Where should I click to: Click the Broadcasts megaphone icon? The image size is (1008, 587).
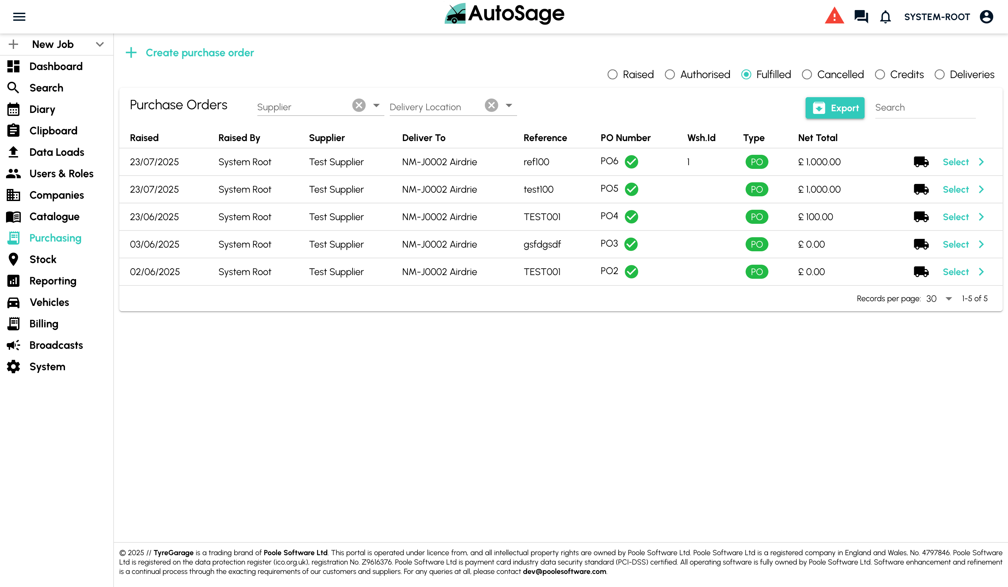[13, 345]
